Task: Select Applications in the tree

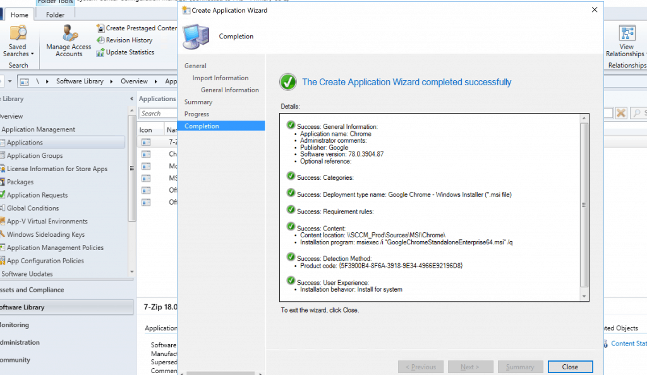Action: [25, 143]
